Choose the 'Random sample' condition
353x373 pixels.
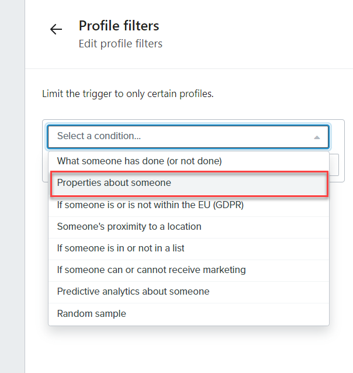pos(91,313)
